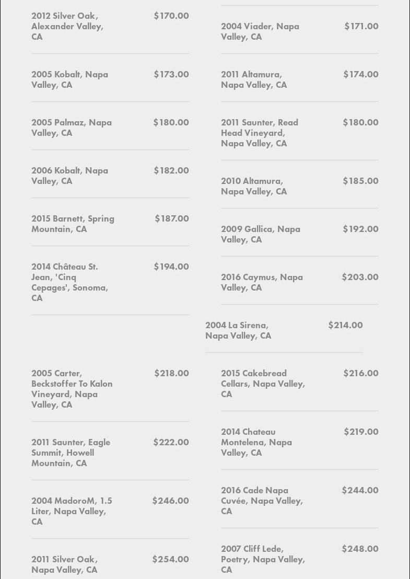
Task: Choose the 2011 Altamura, Napa Valley wine
Action: pyautogui.click(x=254, y=79)
